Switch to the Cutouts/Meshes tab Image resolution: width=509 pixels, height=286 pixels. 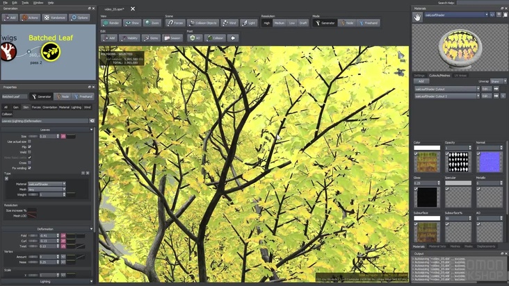click(x=439, y=76)
